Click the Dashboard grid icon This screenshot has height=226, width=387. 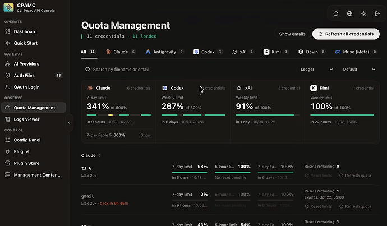coord(8,31)
